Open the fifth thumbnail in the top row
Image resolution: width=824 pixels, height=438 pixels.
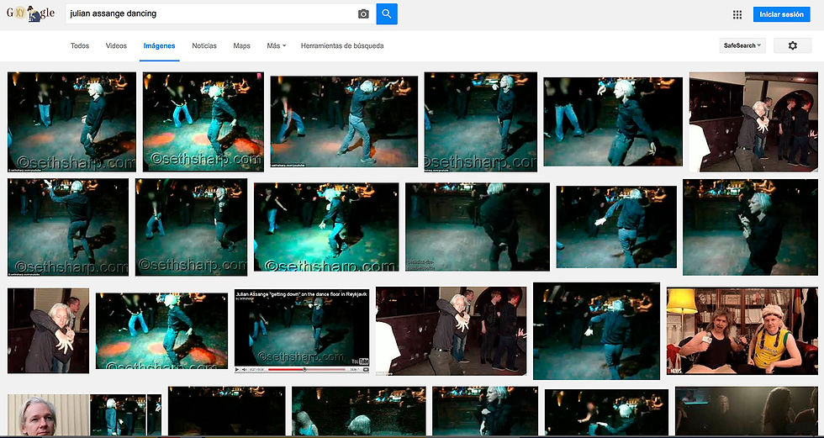pos(613,122)
